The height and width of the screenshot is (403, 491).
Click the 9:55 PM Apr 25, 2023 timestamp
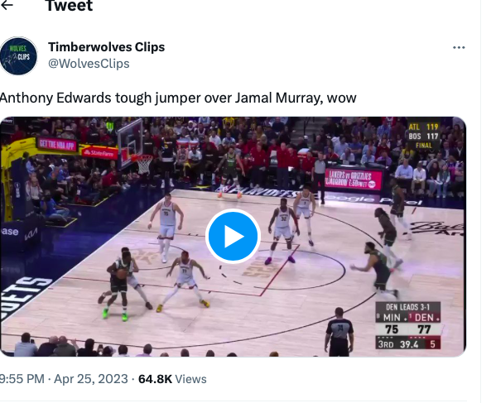(x=64, y=379)
